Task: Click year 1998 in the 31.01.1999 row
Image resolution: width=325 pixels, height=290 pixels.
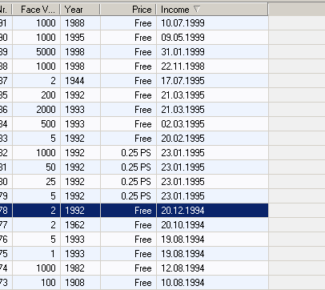Action: click(x=74, y=52)
